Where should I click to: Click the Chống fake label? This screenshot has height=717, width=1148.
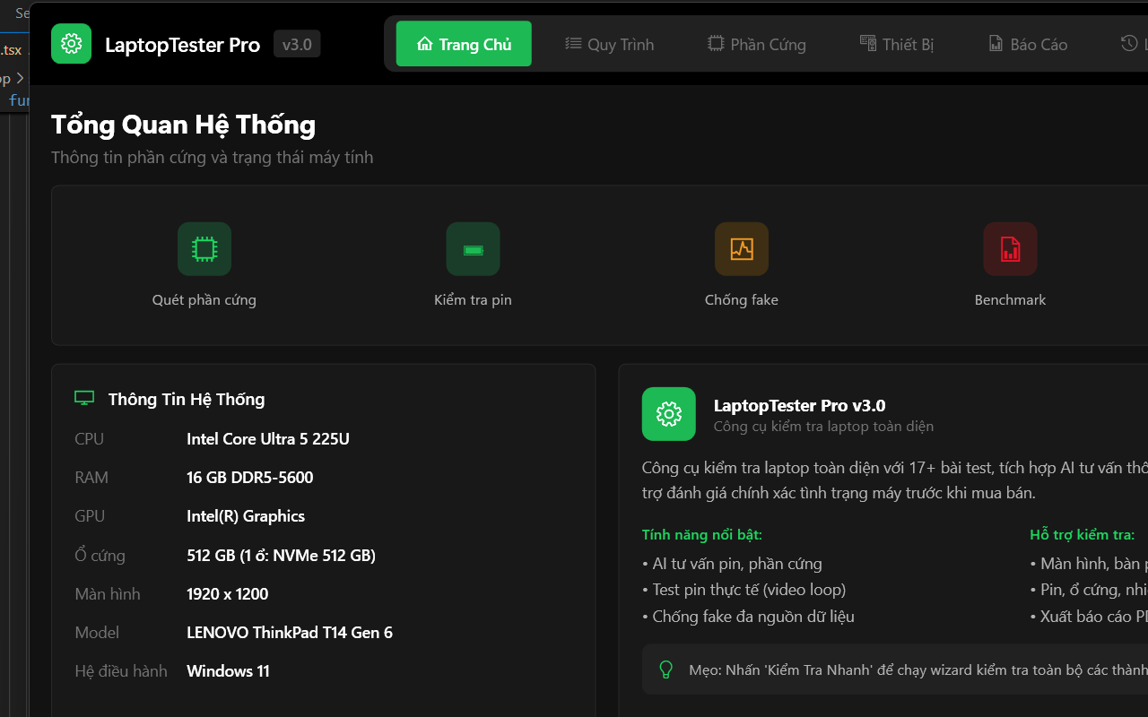(x=742, y=300)
